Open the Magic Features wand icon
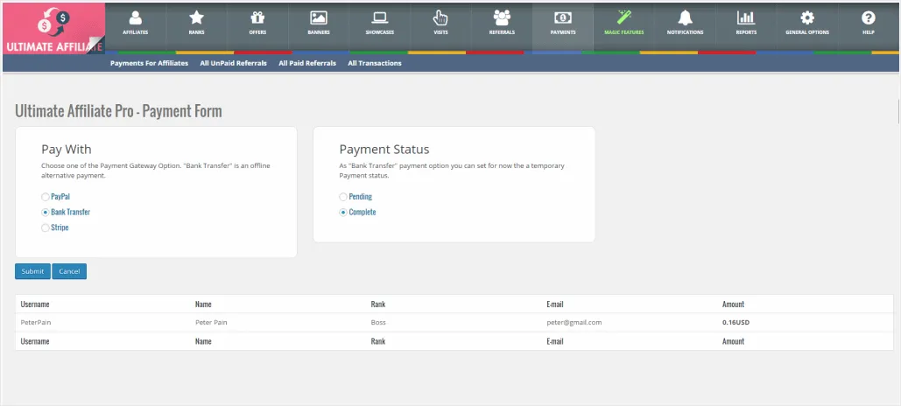901x406 pixels. [x=623, y=17]
